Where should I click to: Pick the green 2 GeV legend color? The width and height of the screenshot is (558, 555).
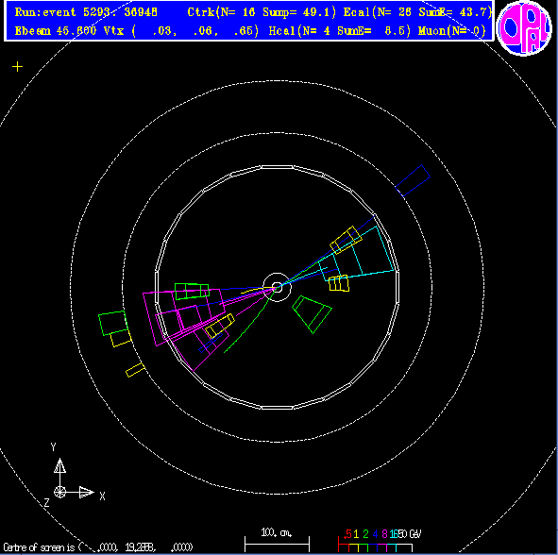pyautogui.click(x=365, y=534)
